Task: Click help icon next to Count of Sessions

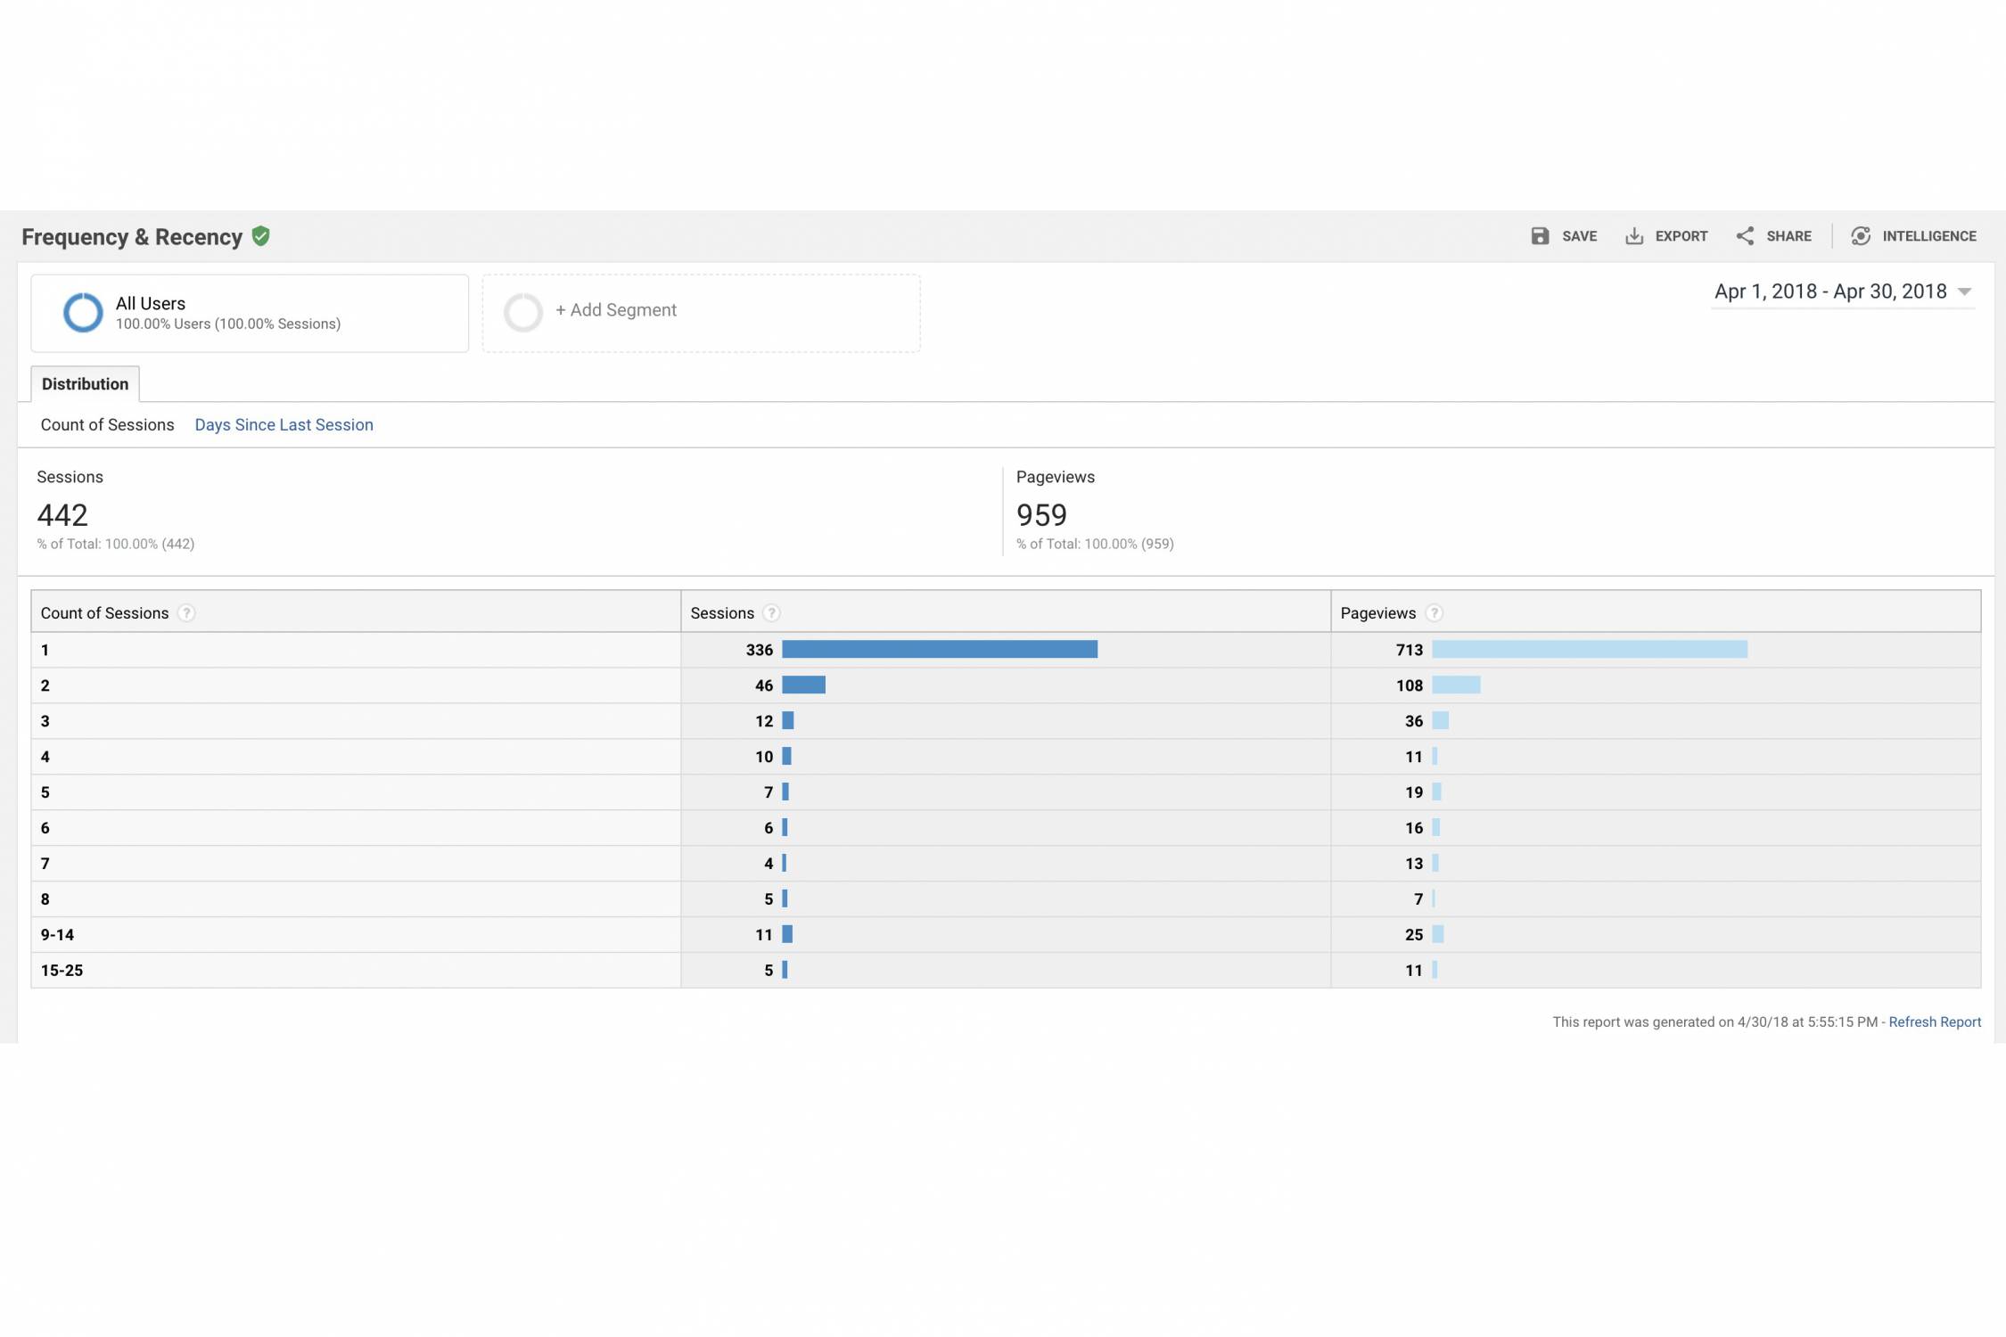Action: 186,613
